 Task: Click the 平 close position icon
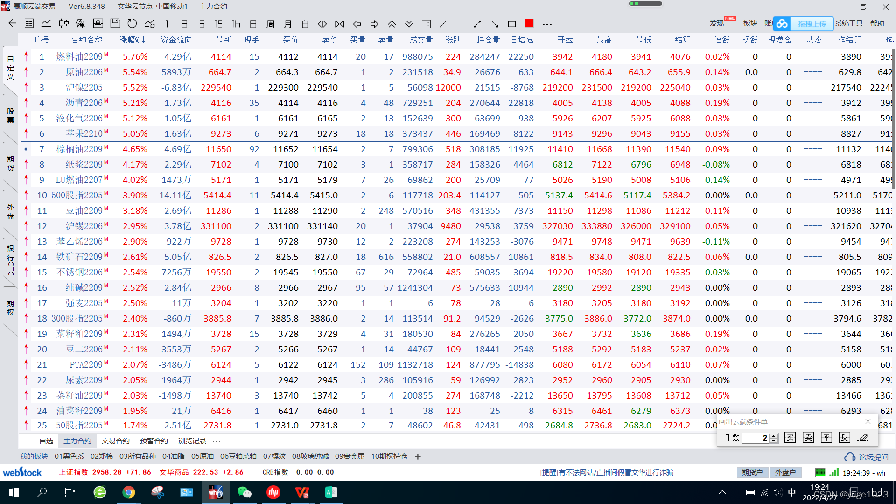pos(826,438)
